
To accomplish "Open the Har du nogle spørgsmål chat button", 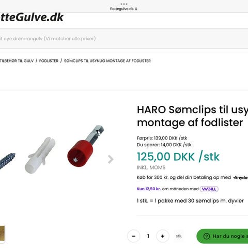I will tap(222, 236).
